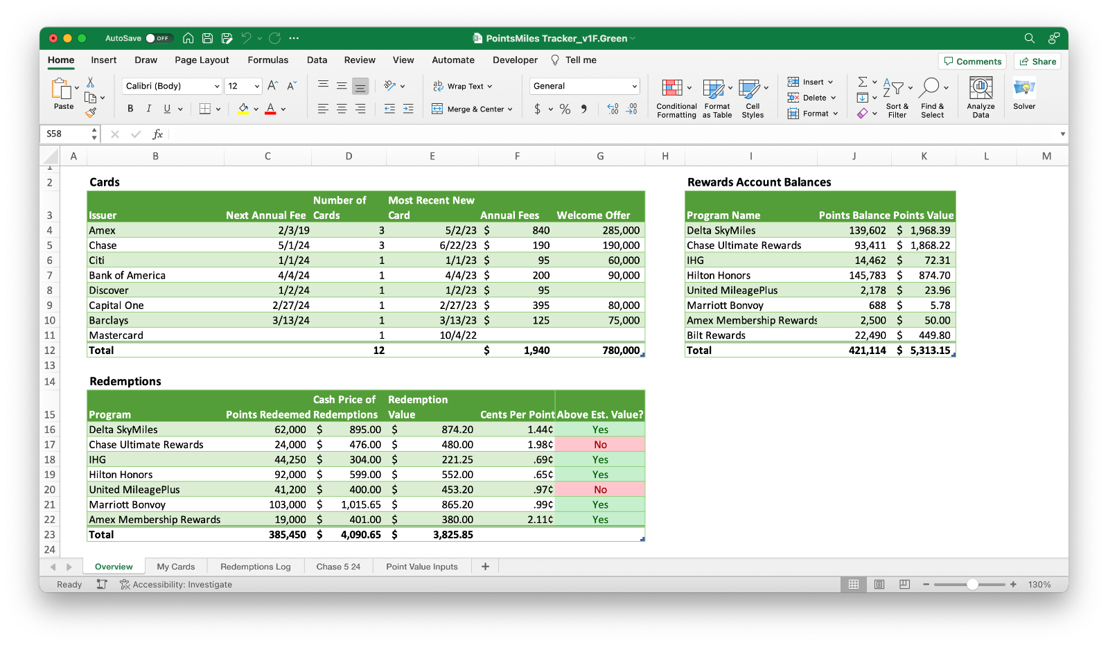The width and height of the screenshot is (1108, 645).
Task: Open Conditional Formatting
Action: [676, 98]
